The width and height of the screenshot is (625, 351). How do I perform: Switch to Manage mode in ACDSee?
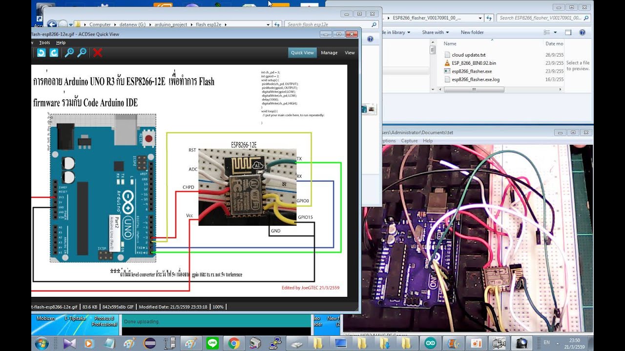(x=329, y=53)
